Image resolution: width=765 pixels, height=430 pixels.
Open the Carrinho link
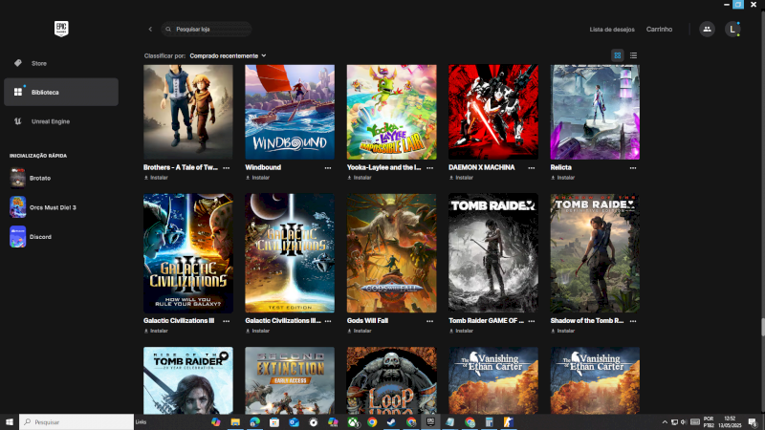pos(659,30)
